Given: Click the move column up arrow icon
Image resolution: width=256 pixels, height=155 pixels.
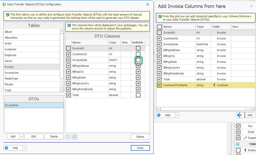Looking at the screenshot, I should (x=68, y=137).
